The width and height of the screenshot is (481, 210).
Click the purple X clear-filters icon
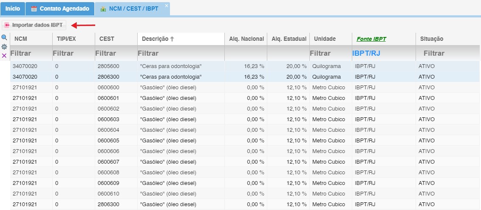pyautogui.click(x=4, y=56)
